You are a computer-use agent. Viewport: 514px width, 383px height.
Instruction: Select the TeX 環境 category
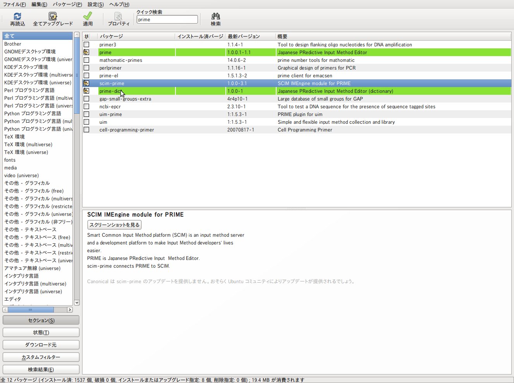click(14, 137)
